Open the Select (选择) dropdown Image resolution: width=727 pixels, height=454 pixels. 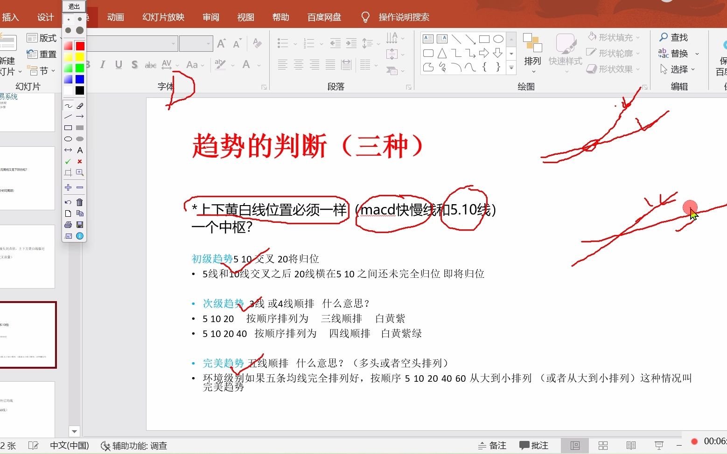678,69
